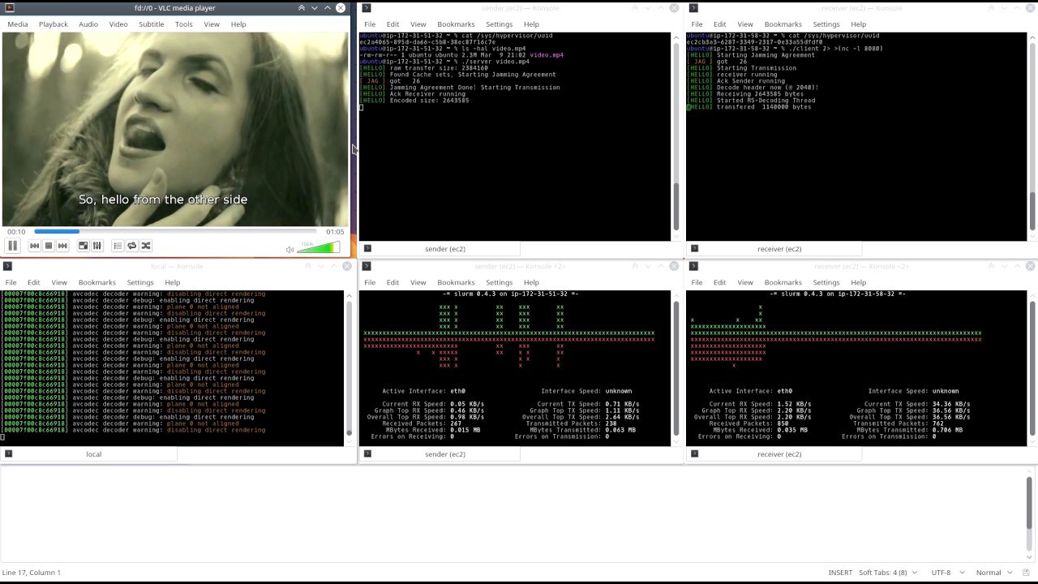Toggle the VLC playlist view
Viewport: 1038px width, 584px height.
[118, 246]
